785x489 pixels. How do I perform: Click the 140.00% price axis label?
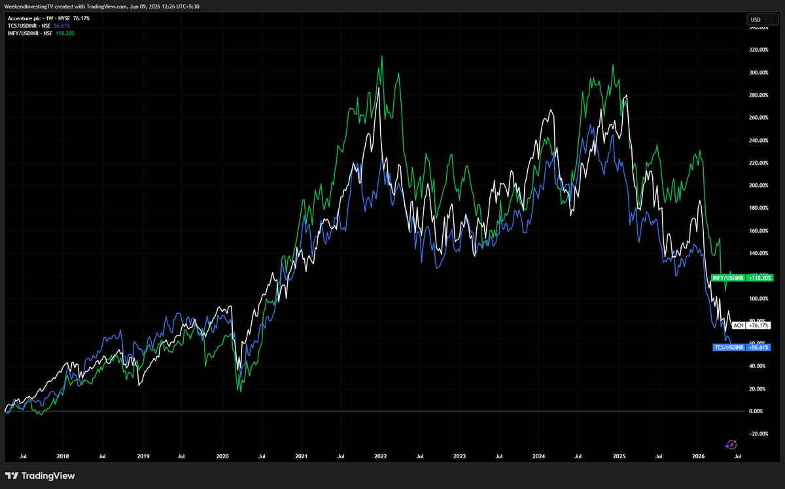759,253
